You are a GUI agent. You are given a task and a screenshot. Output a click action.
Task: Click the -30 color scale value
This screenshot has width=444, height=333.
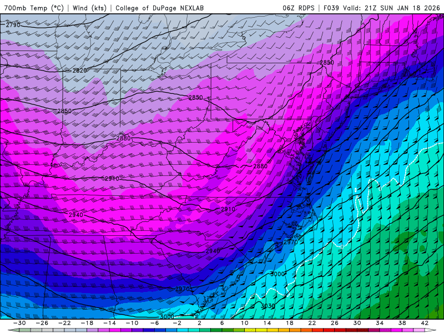pos(19,323)
